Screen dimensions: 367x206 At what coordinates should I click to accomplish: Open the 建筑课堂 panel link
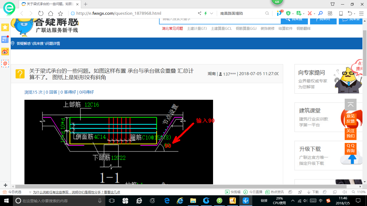coord(329,117)
